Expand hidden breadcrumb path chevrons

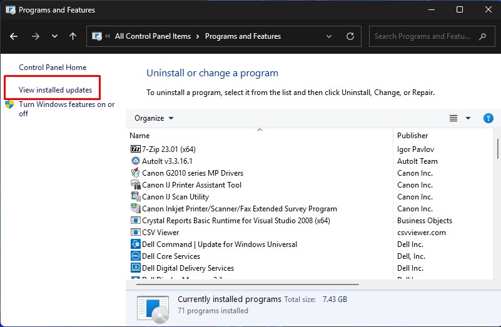click(108, 36)
